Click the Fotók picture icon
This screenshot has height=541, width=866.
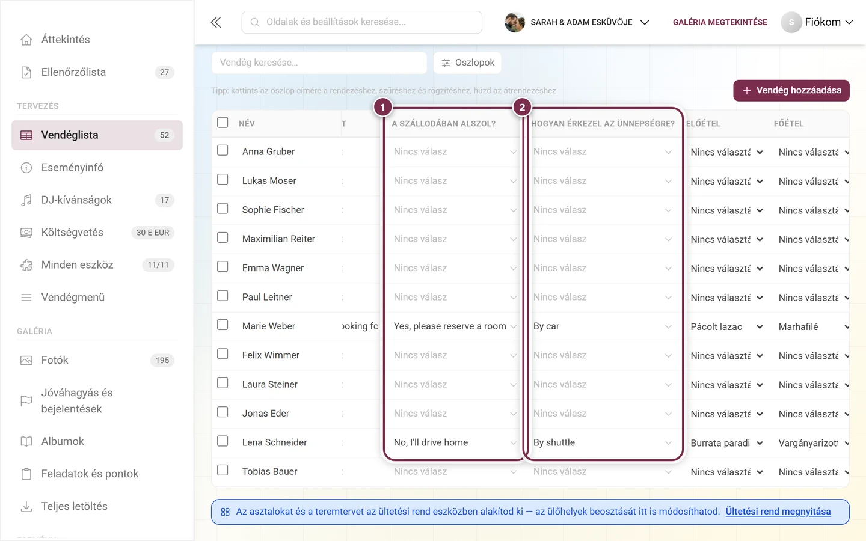pos(26,361)
